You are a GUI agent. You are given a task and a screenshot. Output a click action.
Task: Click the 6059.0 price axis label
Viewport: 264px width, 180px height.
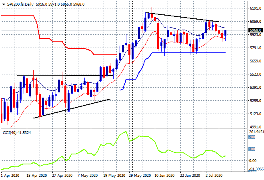point(256,22)
